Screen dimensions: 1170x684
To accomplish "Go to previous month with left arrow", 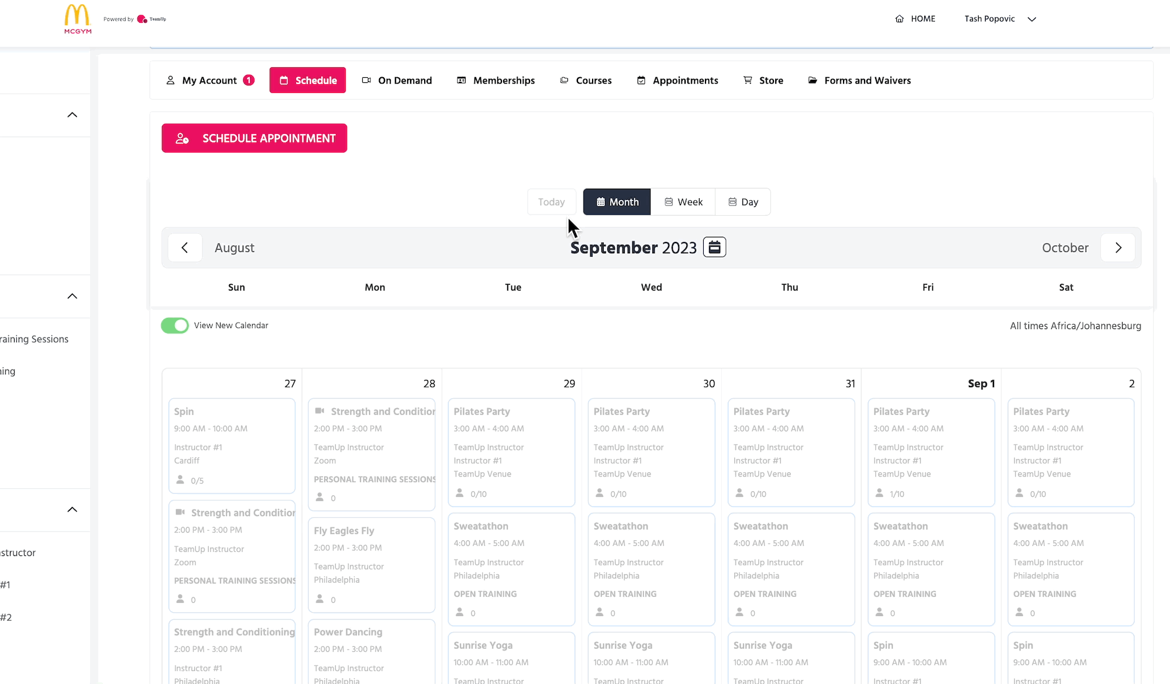I will click(185, 248).
